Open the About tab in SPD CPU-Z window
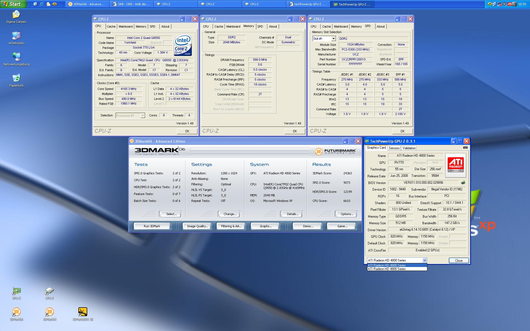The width and height of the screenshot is (530, 331). (381, 26)
